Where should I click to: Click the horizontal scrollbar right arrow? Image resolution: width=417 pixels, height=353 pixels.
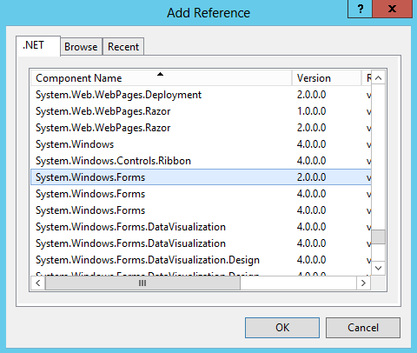pos(363,283)
